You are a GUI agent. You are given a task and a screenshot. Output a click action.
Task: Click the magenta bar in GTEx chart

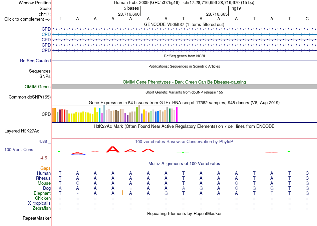point(177,114)
